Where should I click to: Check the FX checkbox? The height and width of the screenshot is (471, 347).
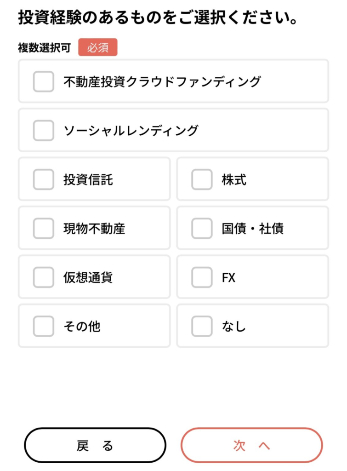tap(202, 277)
